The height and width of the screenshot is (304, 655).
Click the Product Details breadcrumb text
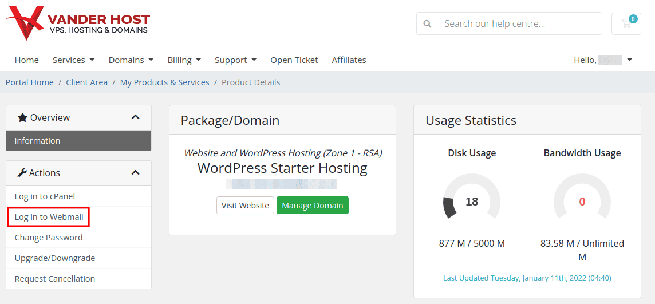point(251,82)
